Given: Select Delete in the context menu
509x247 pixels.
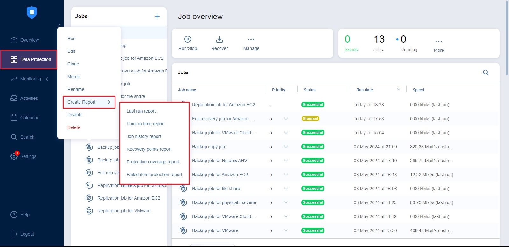Looking at the screenshot, I should (x=74, y=127).
